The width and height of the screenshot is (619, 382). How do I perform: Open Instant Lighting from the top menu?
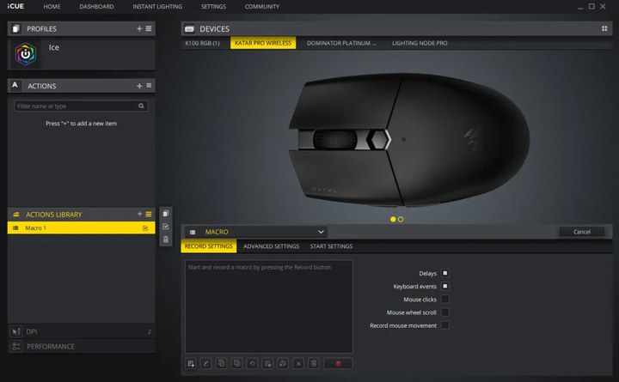[157, 6]
